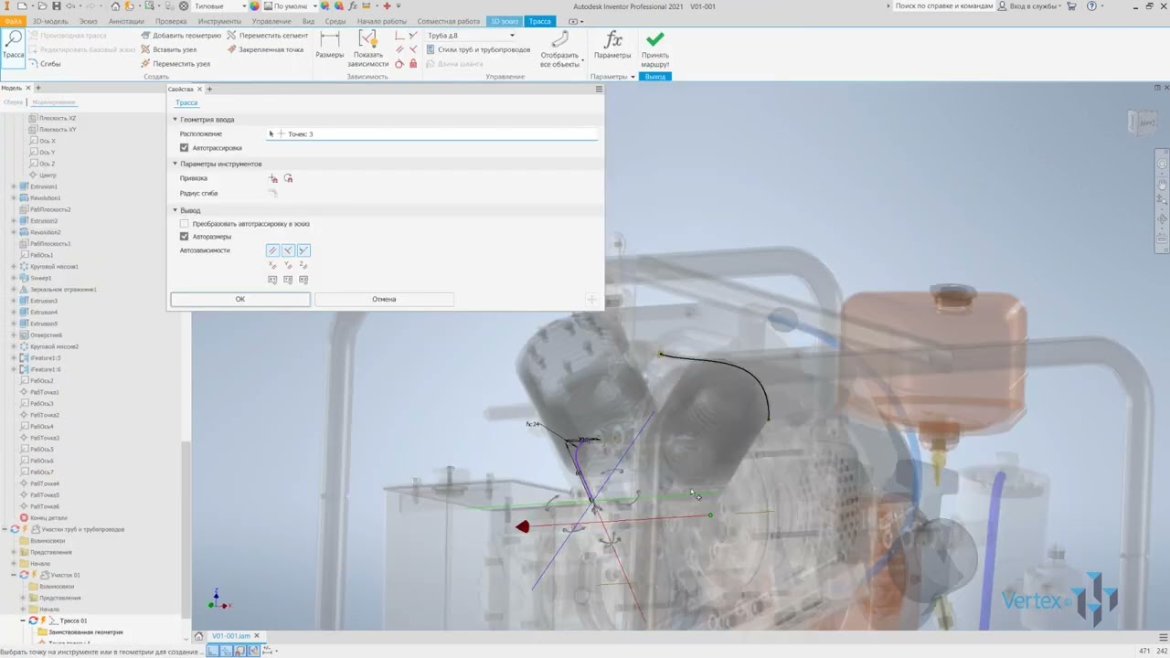Image resolution: width=1170 pixels, height=658 pixels.
Task: Open the Файл menu
Action: pyautogui.click(x=13, y=20)
